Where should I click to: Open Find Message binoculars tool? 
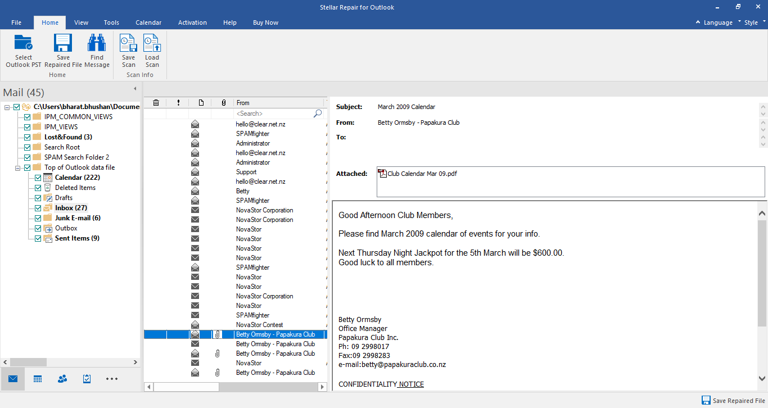coord(97,44)
